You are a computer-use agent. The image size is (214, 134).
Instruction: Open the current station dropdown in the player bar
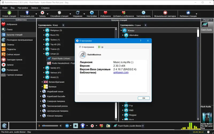(143, 126)
